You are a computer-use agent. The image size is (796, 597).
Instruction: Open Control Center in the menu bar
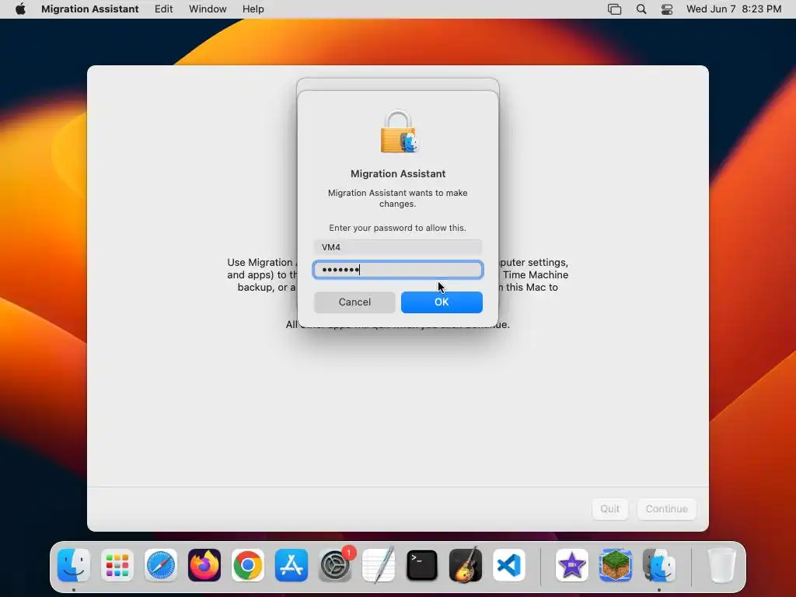(667, 9)
